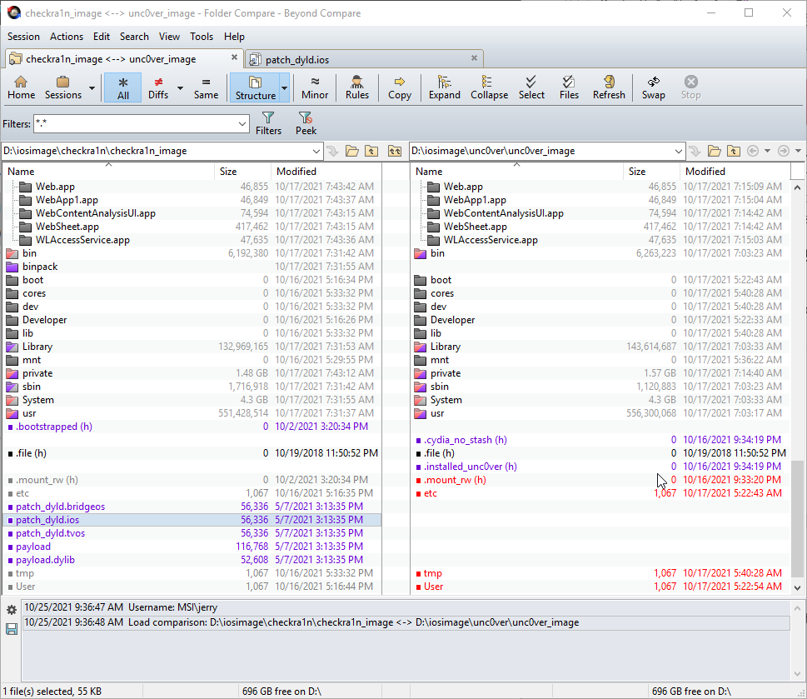Click the Home toolbar icon
Viewport: 807px width, 699px height.
[21, 87]
